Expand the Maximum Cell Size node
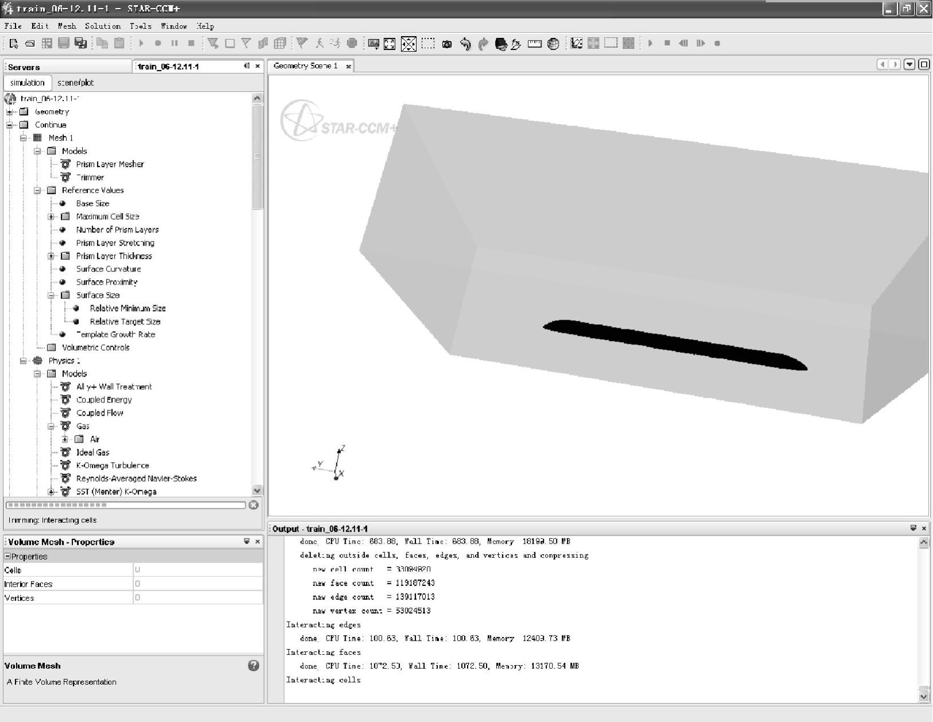Viewport: 933px width, 722px height. 50,217
